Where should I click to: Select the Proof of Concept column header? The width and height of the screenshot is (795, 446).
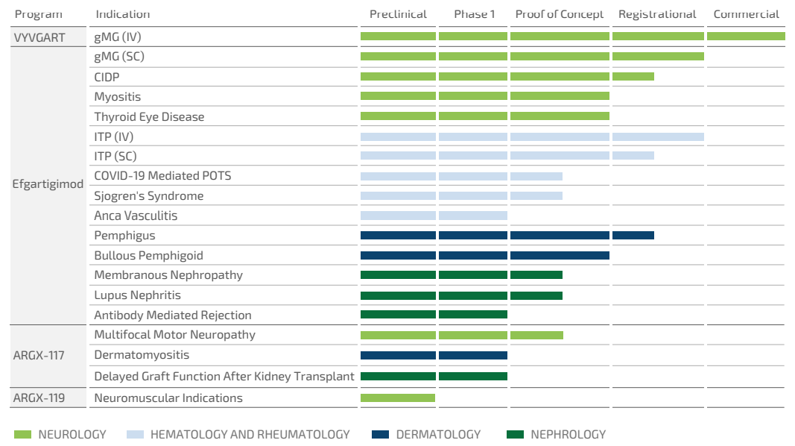tap(559, 14)
